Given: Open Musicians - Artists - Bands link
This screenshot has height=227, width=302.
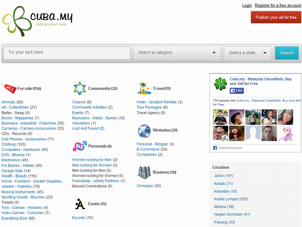Looking at the screenshot, I should (x=94, y=118).
